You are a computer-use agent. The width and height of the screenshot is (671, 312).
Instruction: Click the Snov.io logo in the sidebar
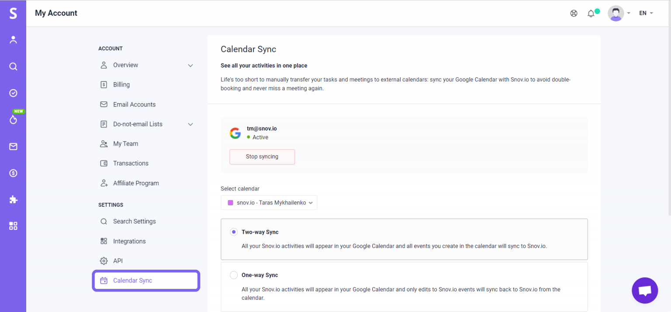point(13,13)
